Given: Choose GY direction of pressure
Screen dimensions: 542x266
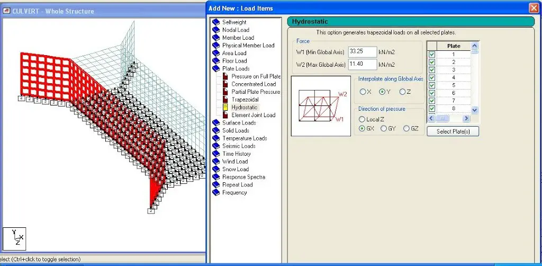Looking at the screenshot, I should point(384,128).
